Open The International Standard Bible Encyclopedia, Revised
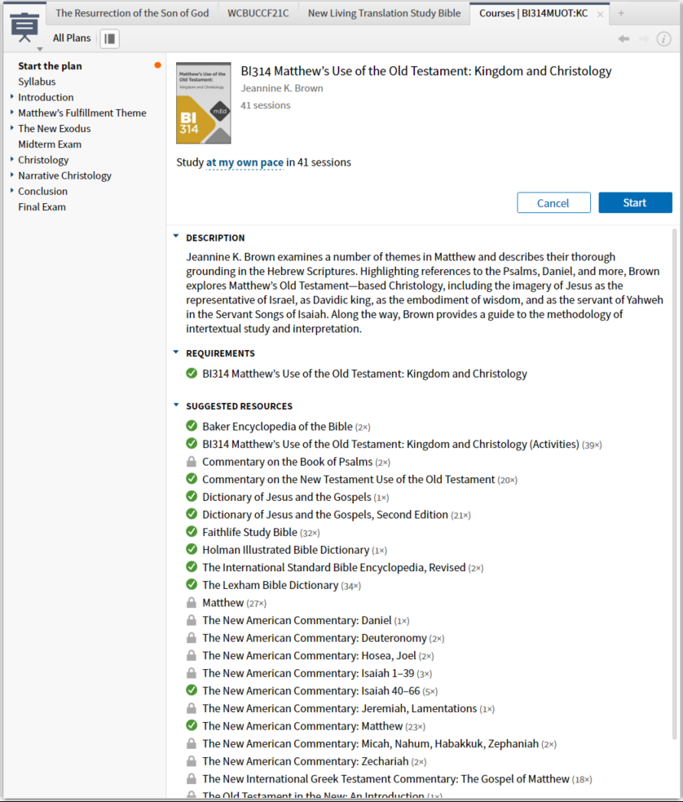This screenshot has height=802, width=683. point(333,567)
